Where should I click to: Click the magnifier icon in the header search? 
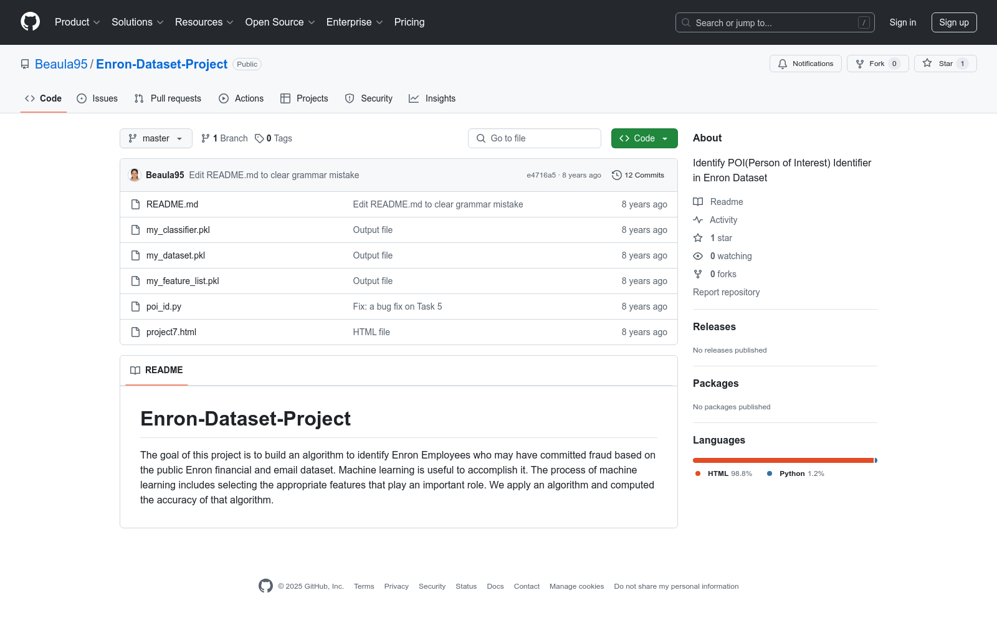[686, 22]
